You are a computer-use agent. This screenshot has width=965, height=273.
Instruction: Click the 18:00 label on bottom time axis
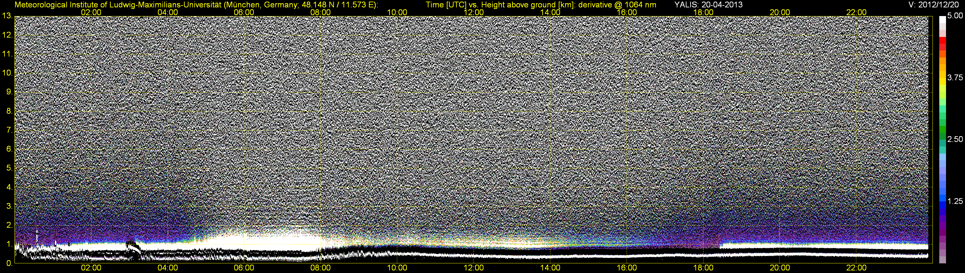click(x=703, y=268)
